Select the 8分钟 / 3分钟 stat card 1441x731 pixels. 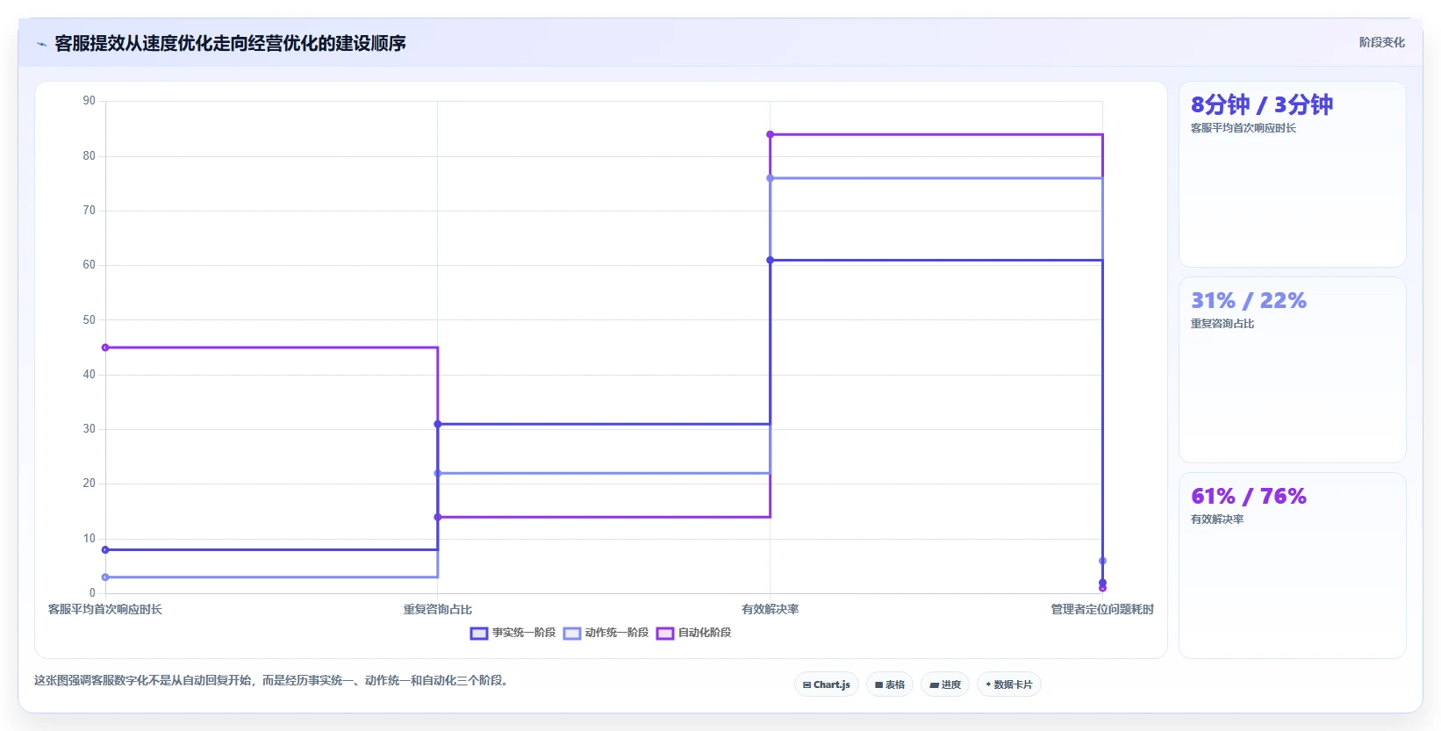click(1293, 175)
